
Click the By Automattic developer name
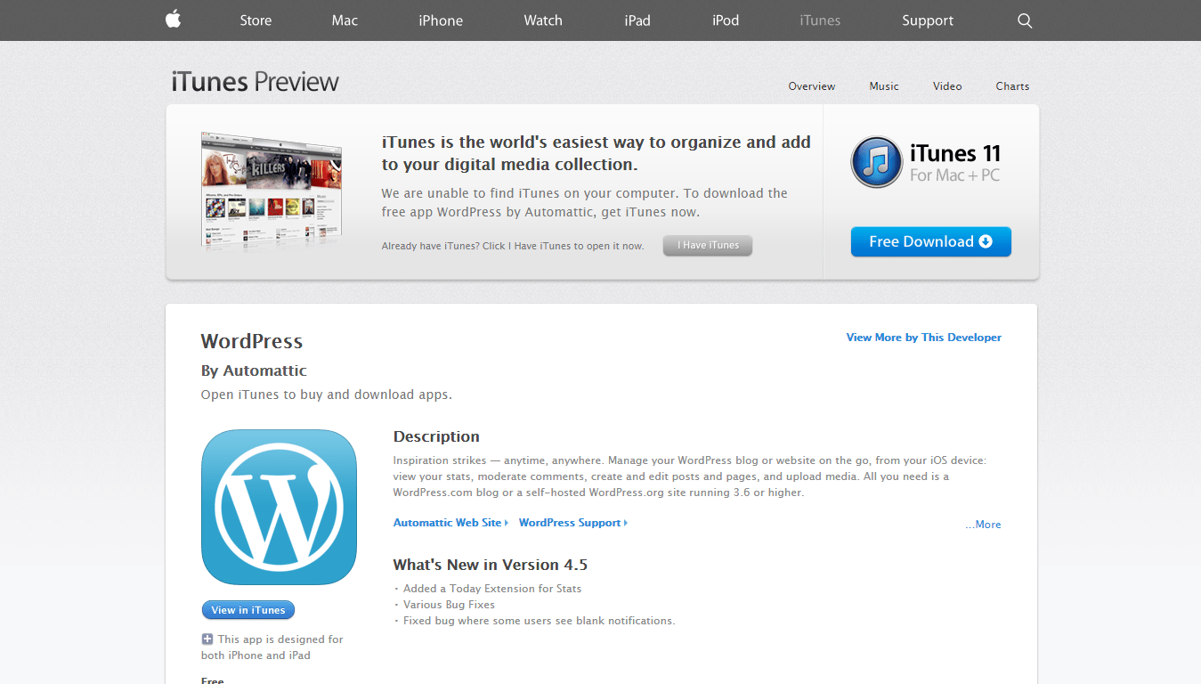pos(254,370)
